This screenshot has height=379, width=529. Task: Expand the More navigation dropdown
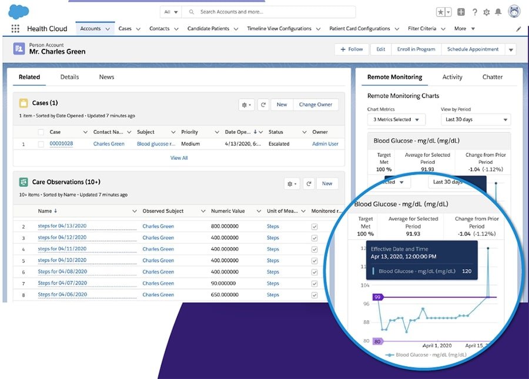(463, 28)
